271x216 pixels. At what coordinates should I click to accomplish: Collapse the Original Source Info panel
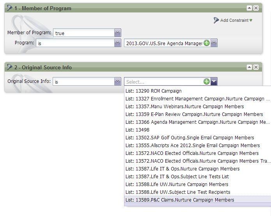pyautogui.click(x=249, y=67)
